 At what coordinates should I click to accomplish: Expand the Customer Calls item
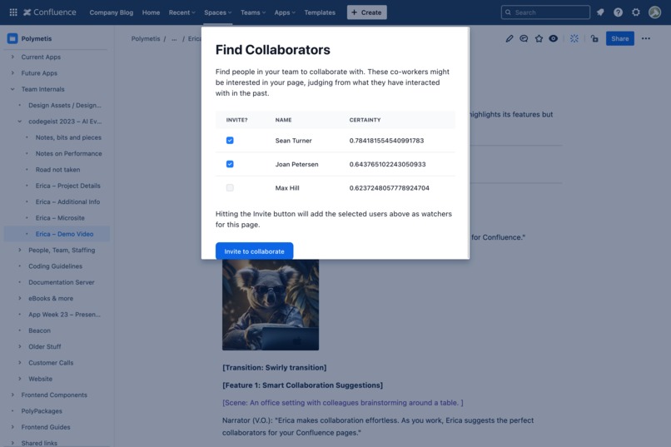[20, 362]
